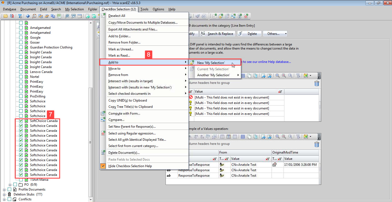Select the Copy UNID toolbar icon
The width and height of the screenshot is (392, 202).
tap(73, 16)
